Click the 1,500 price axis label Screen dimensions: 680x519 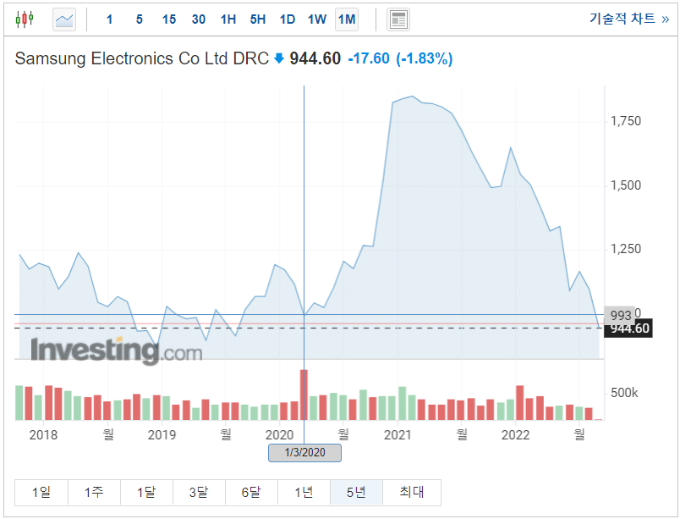pos(625,185)
